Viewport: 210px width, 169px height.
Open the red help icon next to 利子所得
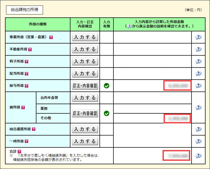(x=26, y=61)
